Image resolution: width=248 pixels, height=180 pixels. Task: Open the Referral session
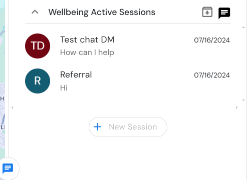coord(128,81)
